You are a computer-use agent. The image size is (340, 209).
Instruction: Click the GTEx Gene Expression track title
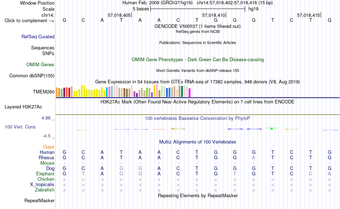(198, 82)
